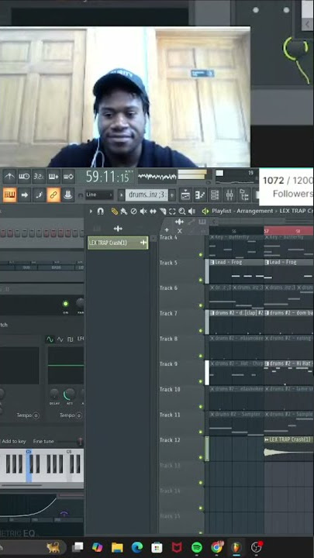Viewport: 314px width, 558px height.
Task: Select the Track 10 header
Action: 181,398
